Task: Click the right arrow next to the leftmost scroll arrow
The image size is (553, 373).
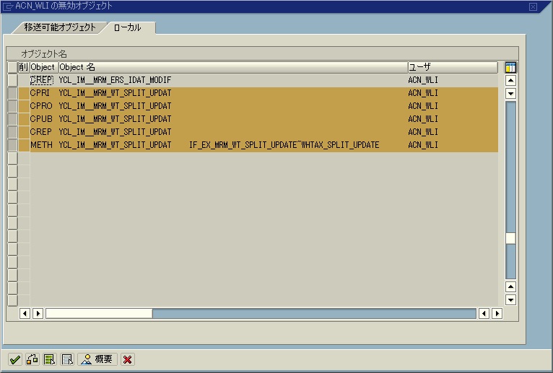Action: 38,313
